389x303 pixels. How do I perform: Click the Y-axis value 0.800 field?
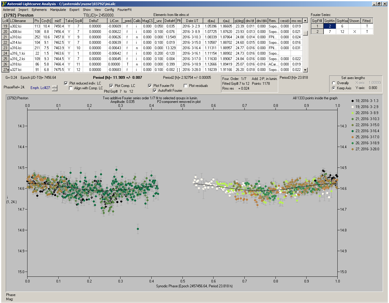click(x=373, y=88)
